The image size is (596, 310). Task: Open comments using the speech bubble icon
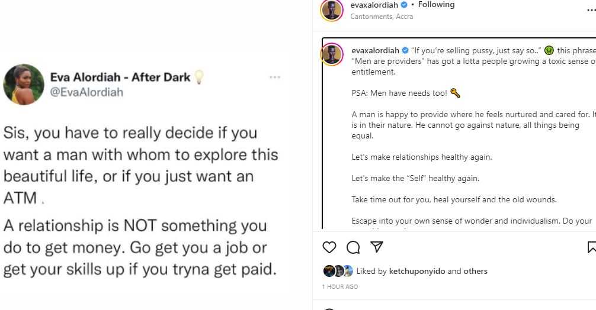353,248
